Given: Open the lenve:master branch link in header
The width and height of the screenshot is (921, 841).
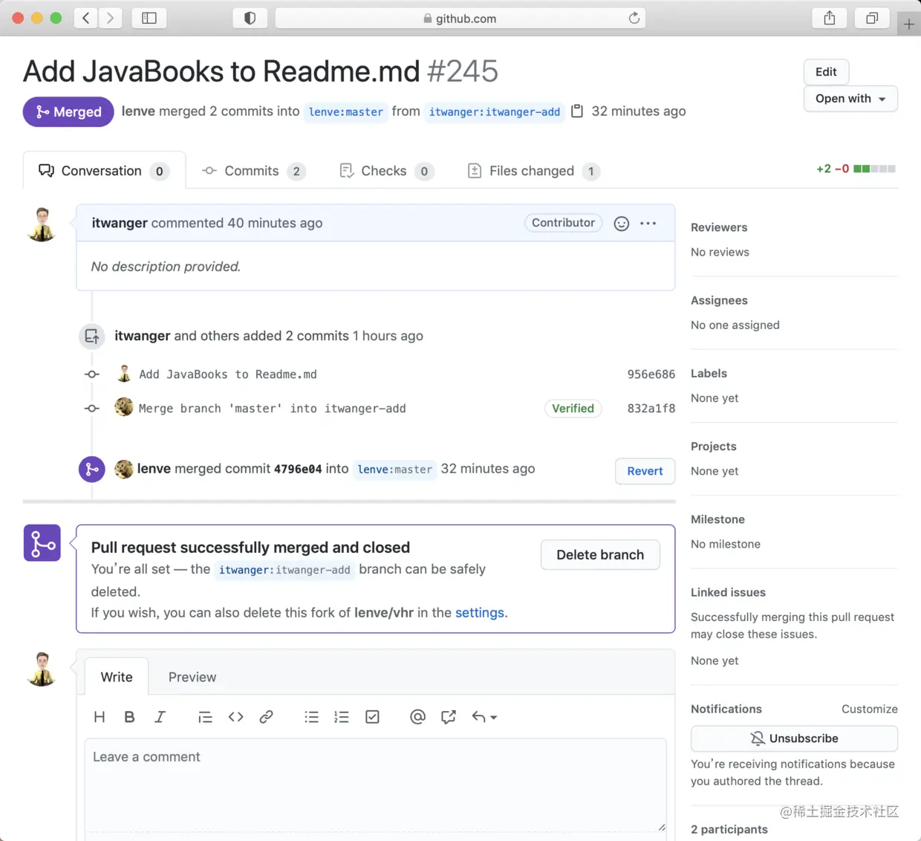Looking at the screenshot, I should click(x=346, y=111).
